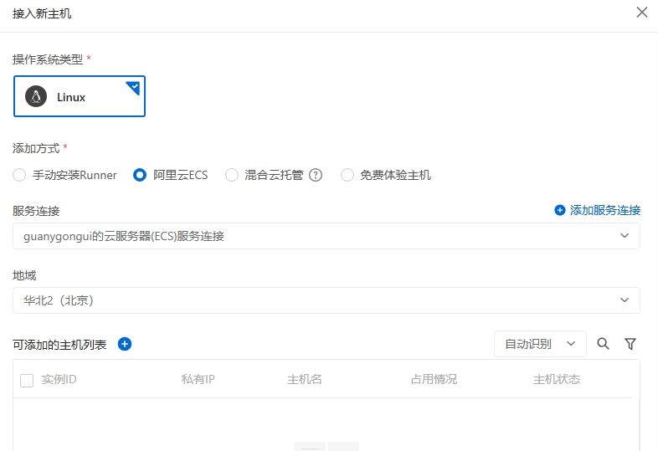This screenshot has width=658, height=451.
Task: Add host via plus icon beside 可添加的主机列表
Action: [125, 344]
